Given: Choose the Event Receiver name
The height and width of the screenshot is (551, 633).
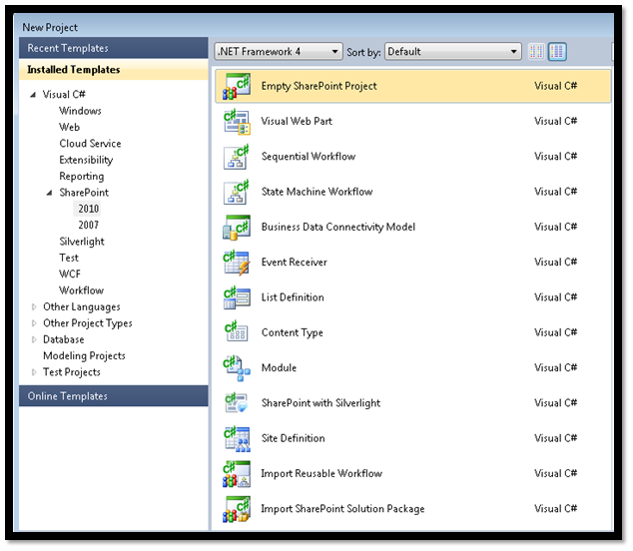Looking at the screenshot, I should pyautogui.click(x=295, y=263).
